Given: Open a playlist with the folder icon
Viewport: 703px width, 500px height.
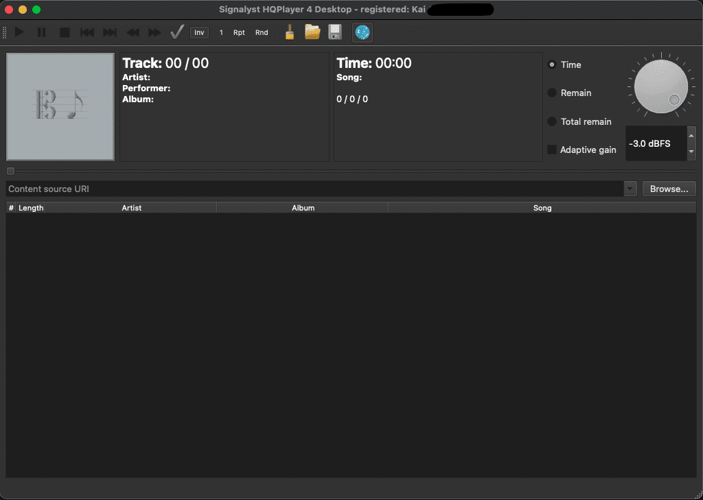Looking at the screenshot, I should pyautogui.click(x=312, y=32).
